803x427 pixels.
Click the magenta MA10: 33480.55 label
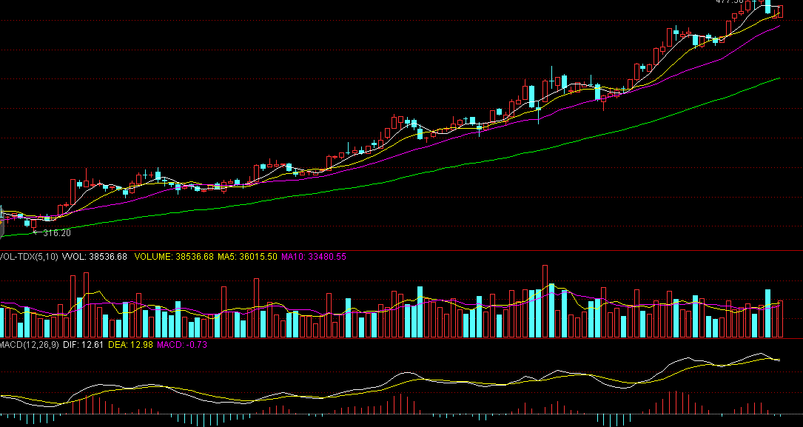tap(313, 257)
